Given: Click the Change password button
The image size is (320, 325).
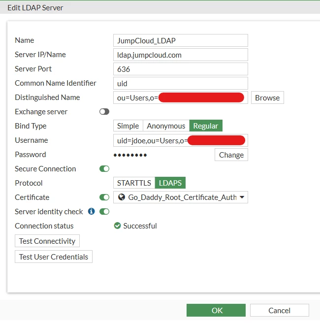Looking at the screenshot, I should 231,155.
